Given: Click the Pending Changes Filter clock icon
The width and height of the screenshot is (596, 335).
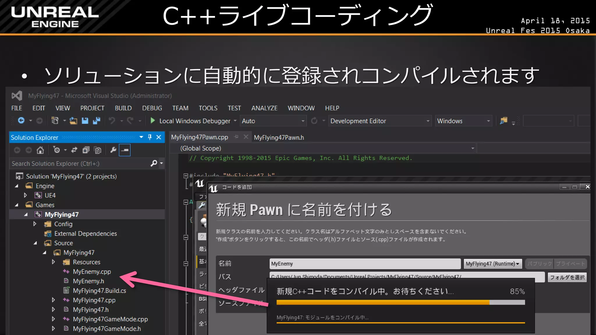Looking at the screenshot, I should click(x=56, y=150).
